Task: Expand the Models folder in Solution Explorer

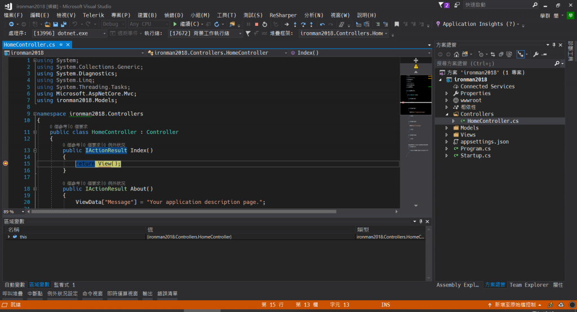Action: pos(447,128)
